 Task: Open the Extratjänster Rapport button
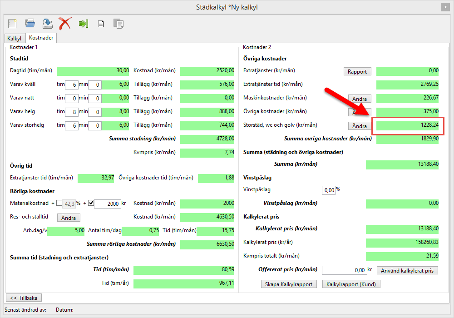point(357,71)
